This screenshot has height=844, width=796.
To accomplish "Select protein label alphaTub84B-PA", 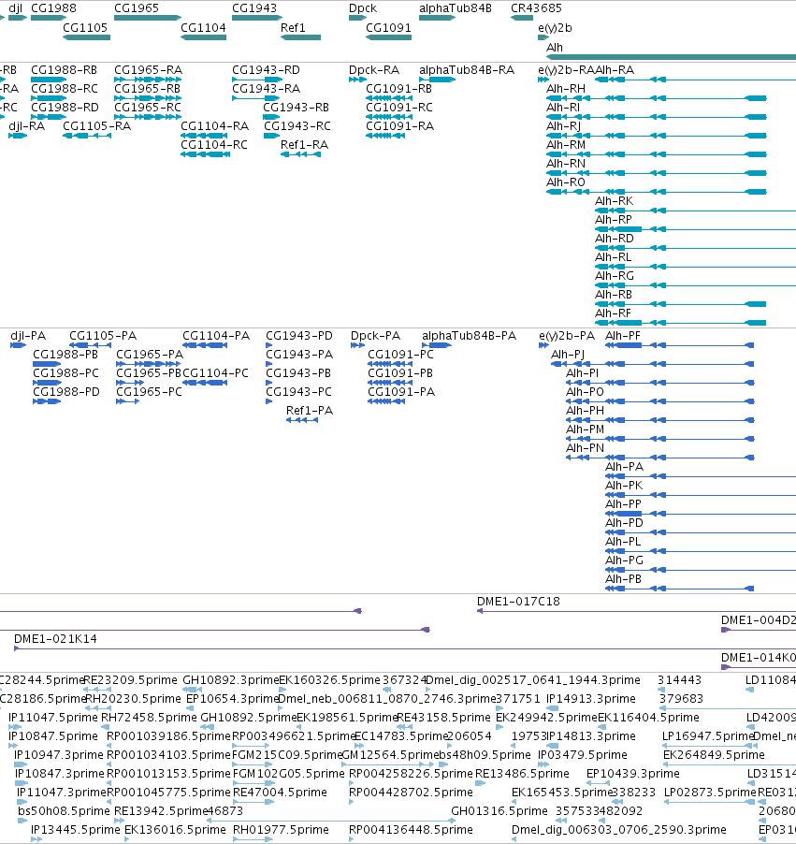I will (x=469, y=336).
